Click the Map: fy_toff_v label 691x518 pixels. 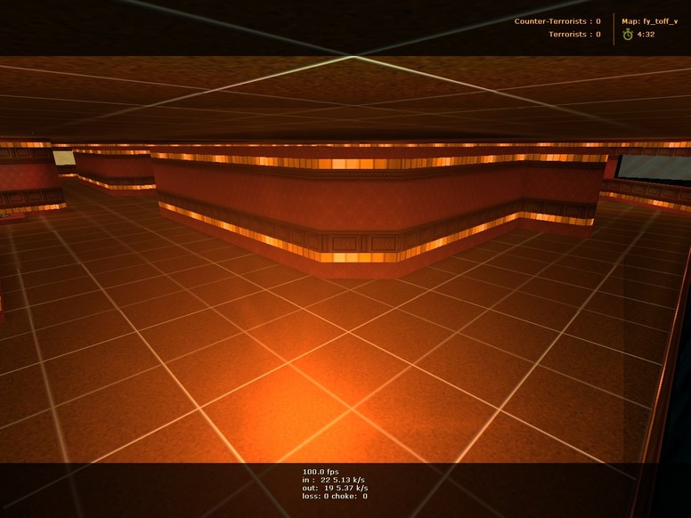click(x=649, y=21)
